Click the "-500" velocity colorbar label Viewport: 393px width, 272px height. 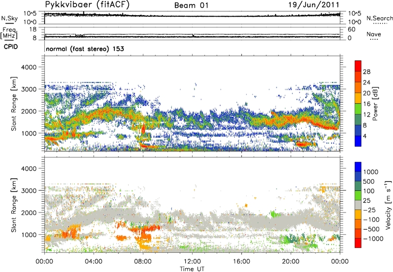pyautogui.click(x=371, y=229)
